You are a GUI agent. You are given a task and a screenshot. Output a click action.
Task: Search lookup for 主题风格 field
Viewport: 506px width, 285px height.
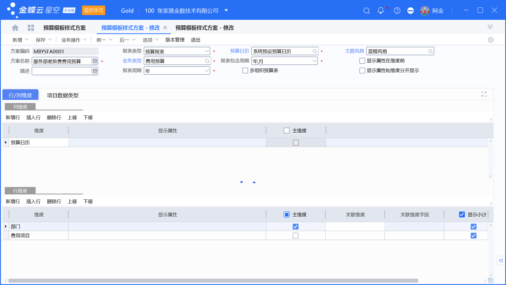point(430,51)
